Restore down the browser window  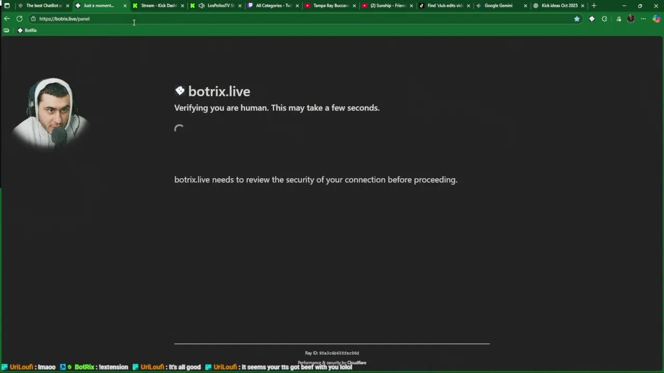[x=640, y=6]
